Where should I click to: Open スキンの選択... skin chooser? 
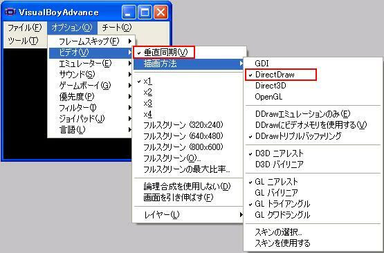point(313,232)
